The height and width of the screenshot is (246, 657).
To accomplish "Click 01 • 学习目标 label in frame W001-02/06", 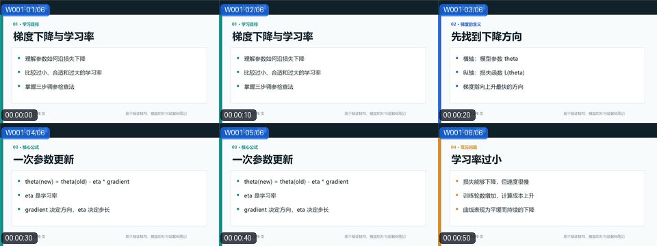I will point(245,25).
